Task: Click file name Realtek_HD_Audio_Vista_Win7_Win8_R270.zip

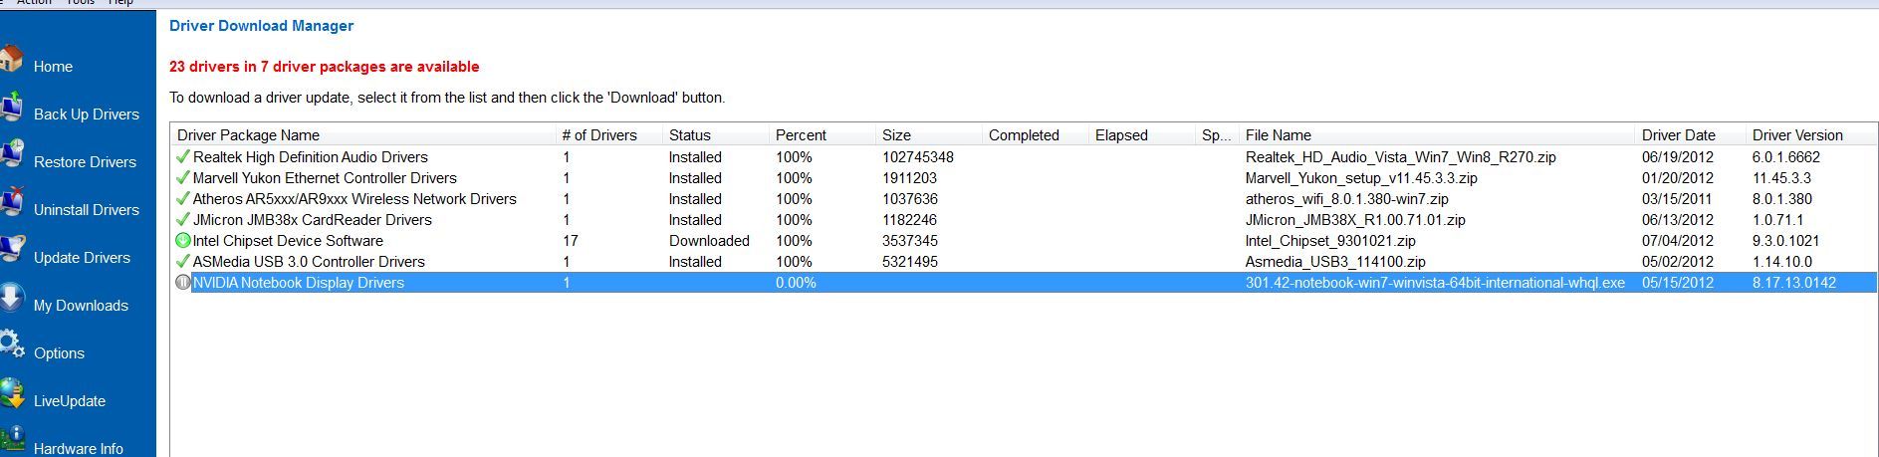Action: (1400, 157)
